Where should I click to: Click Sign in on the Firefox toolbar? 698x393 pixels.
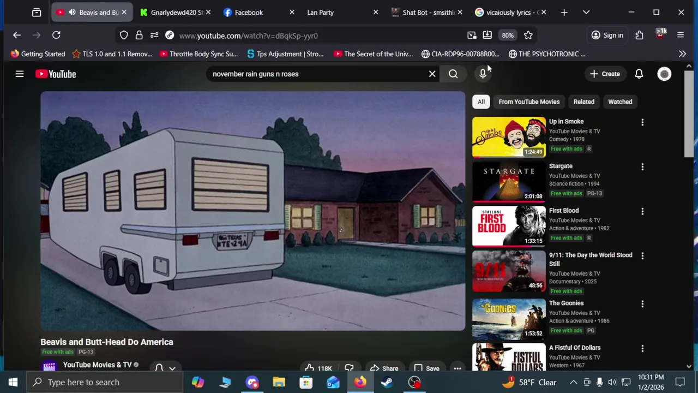[607, 35]
